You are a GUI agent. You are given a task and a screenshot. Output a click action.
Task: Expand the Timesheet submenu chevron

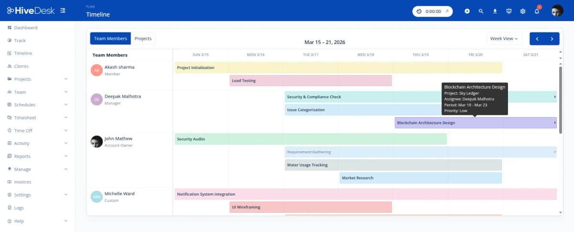point(66,118)
